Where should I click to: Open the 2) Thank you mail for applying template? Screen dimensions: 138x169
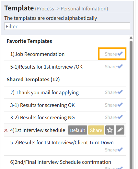coord(44,93)
